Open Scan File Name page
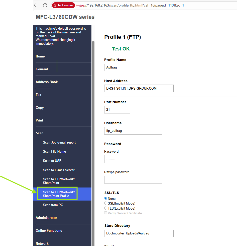237x251 pixels. (x=54, y=151)
